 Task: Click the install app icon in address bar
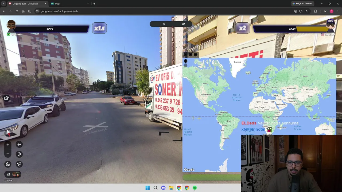301,11
